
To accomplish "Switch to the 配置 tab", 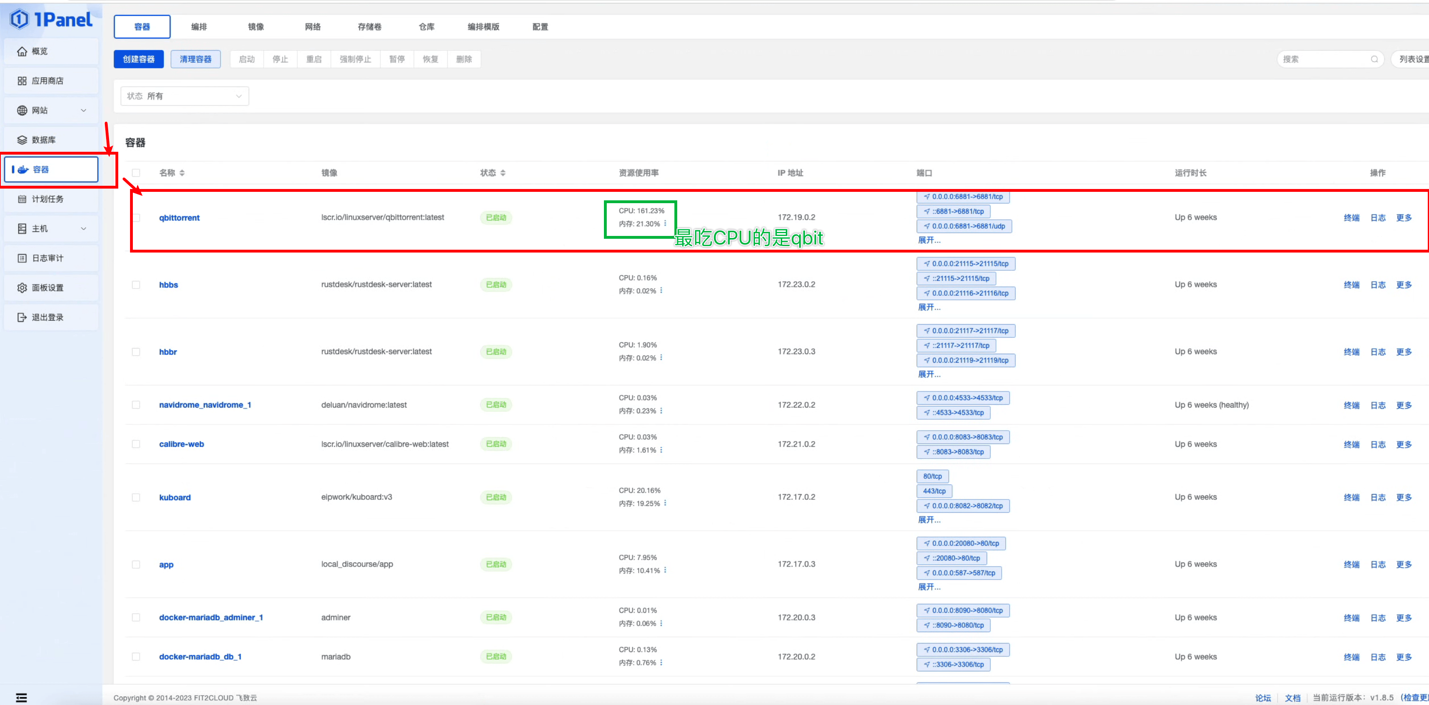I will tap(540, 27).
